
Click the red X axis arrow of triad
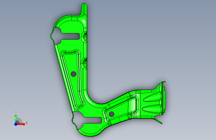pyautogui.click(x=21, y=124)
